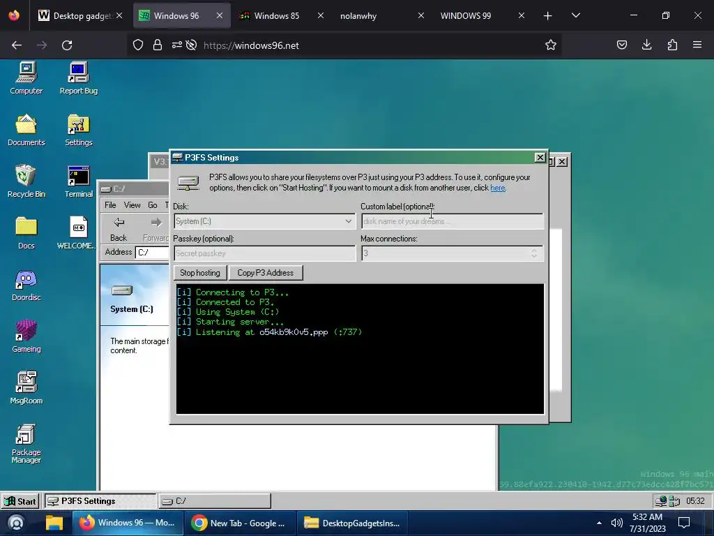Close the P3FS Settings window
714x536 pixels.
tap(540, 157)
